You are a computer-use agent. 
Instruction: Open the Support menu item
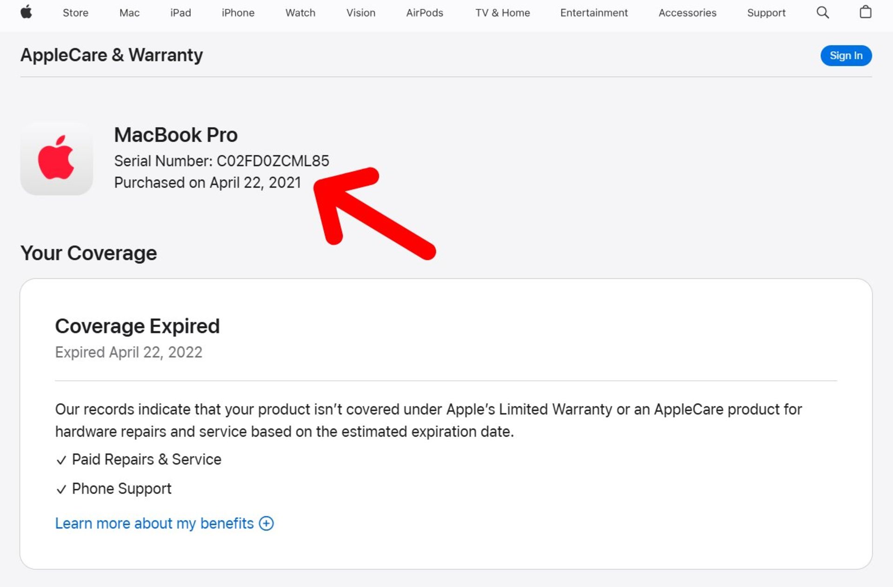[x=766, y=13]
